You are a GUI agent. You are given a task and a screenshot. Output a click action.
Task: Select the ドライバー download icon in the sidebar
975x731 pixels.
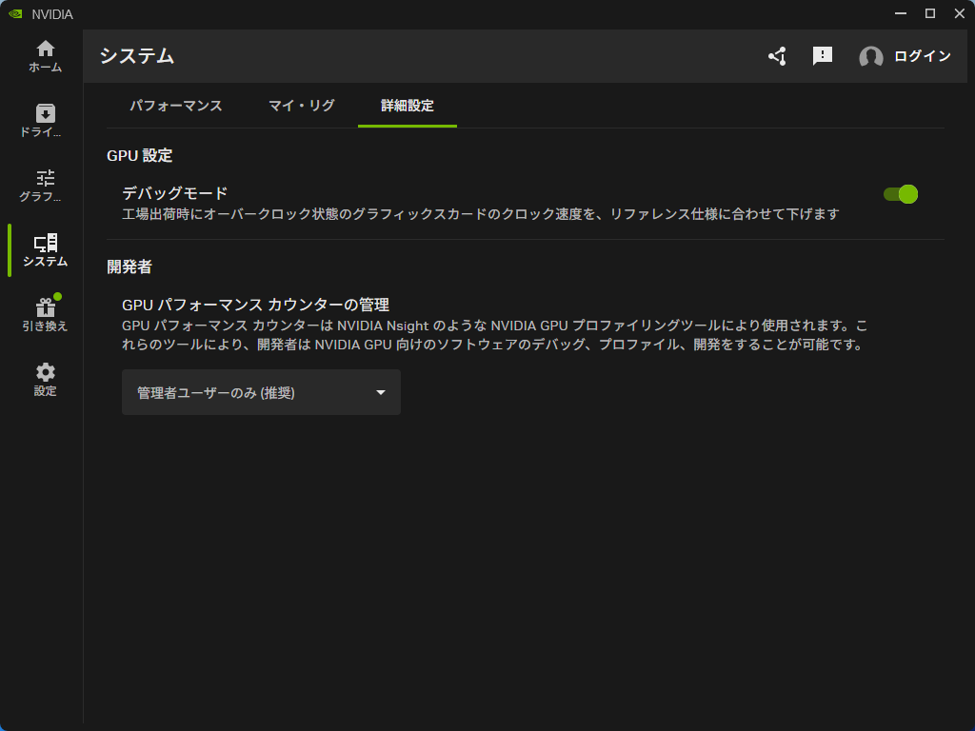(43, 112)
